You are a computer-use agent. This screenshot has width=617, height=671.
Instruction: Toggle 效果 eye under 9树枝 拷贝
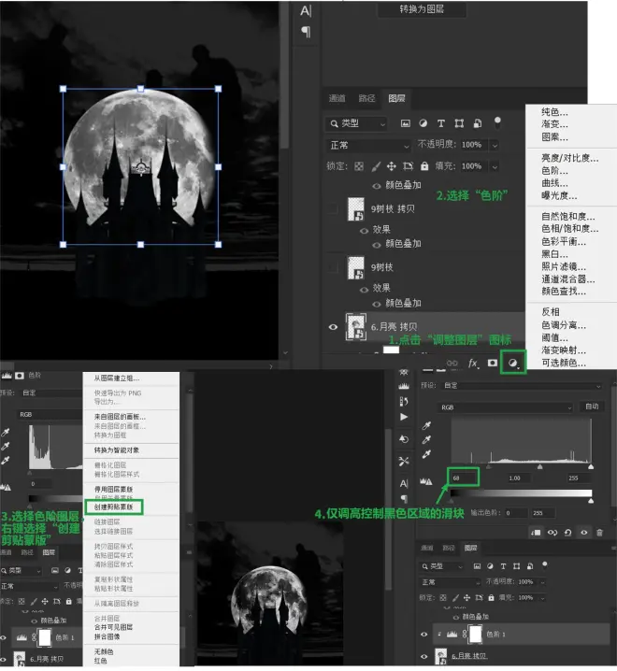coord(364,231)
